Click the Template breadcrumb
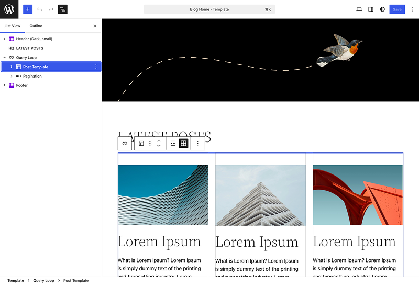Image resolution: width=419 pixels, height=284 pixels. tap(16, 280)
